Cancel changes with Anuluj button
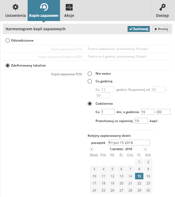 point(161,29)
